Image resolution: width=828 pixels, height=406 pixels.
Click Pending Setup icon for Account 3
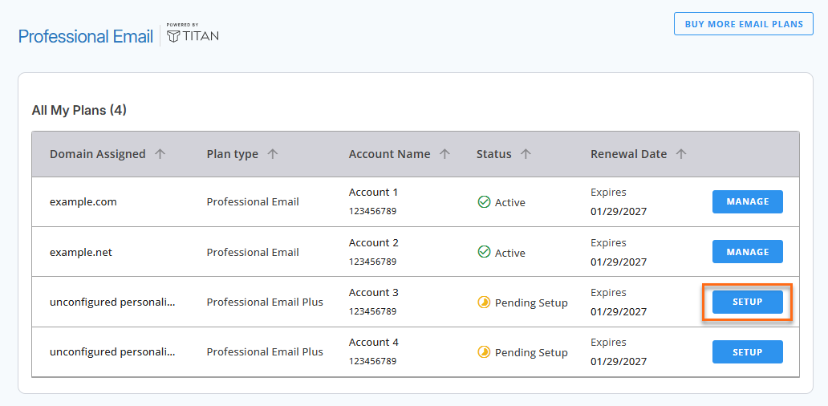(484, 302)
